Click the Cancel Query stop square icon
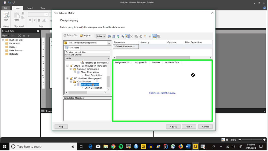 (150, 37)
